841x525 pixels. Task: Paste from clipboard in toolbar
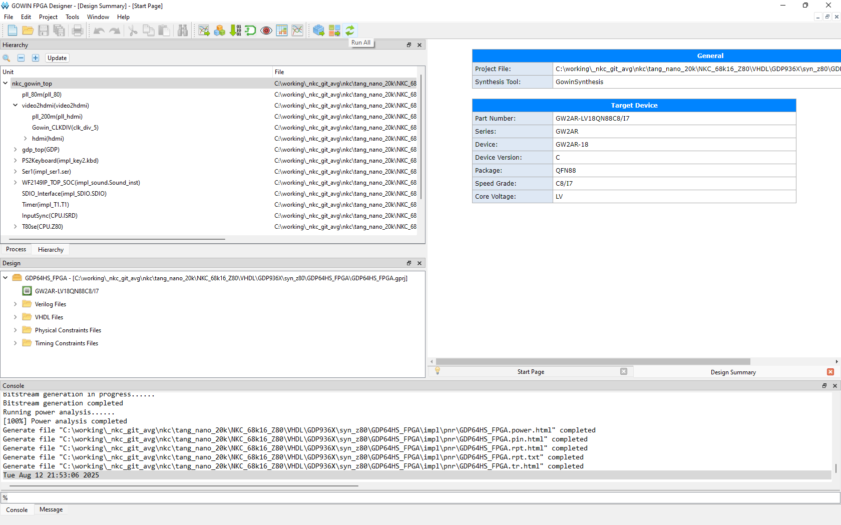pyautogui.click(x=164, y=31)
